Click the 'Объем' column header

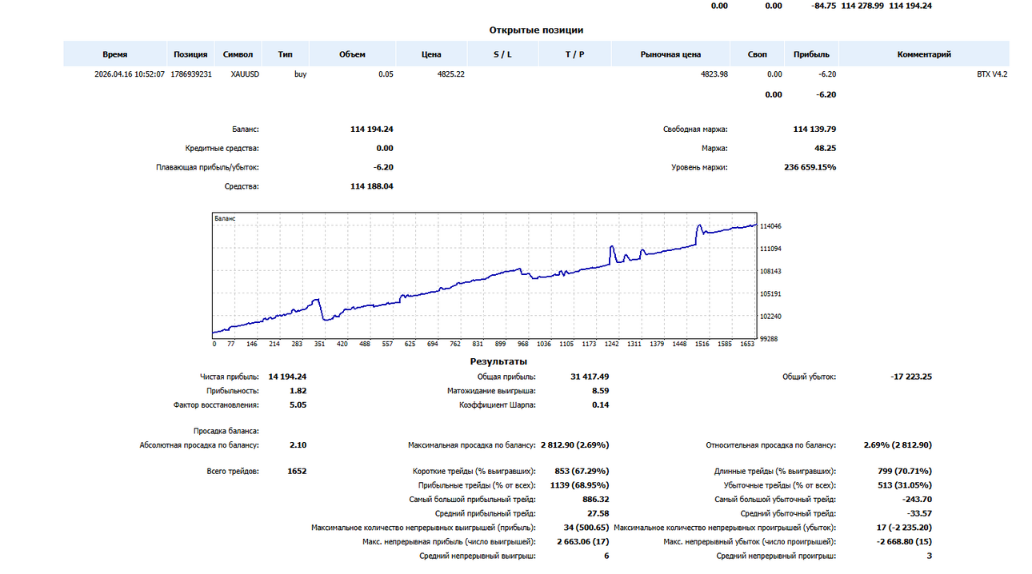[x=352, y=54]
